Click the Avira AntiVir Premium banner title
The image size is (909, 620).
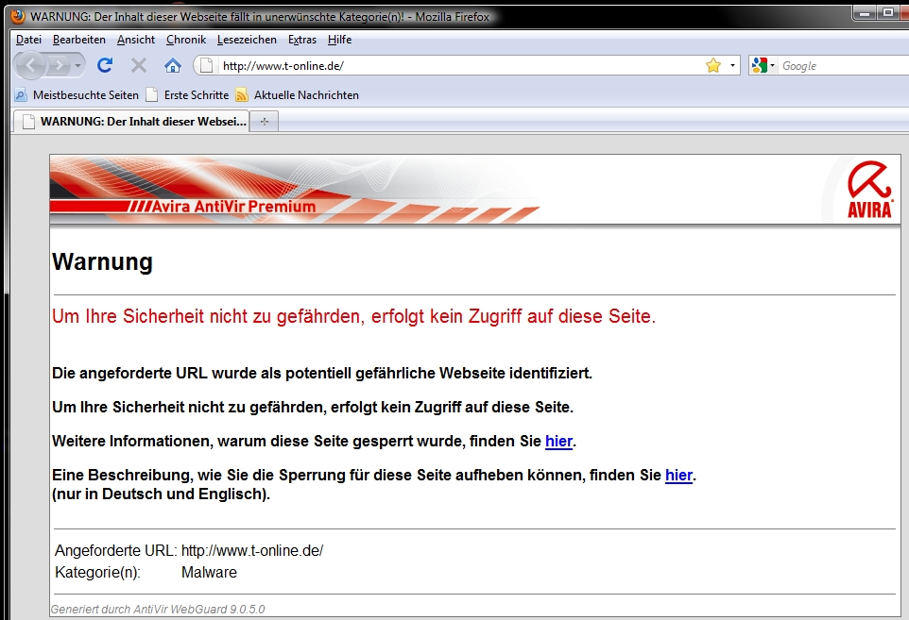click(233, 206)
